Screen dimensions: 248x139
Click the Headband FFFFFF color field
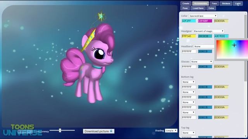pos(189,51)
